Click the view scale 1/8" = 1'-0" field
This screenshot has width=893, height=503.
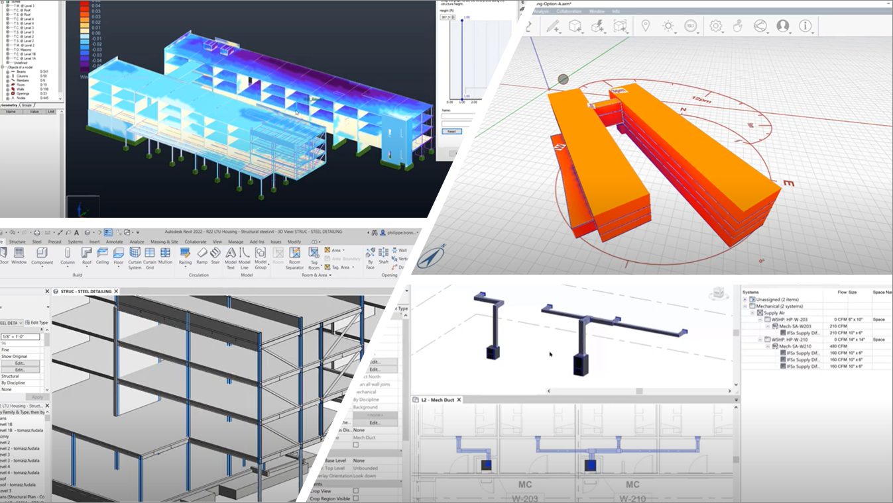click(21, 337)
